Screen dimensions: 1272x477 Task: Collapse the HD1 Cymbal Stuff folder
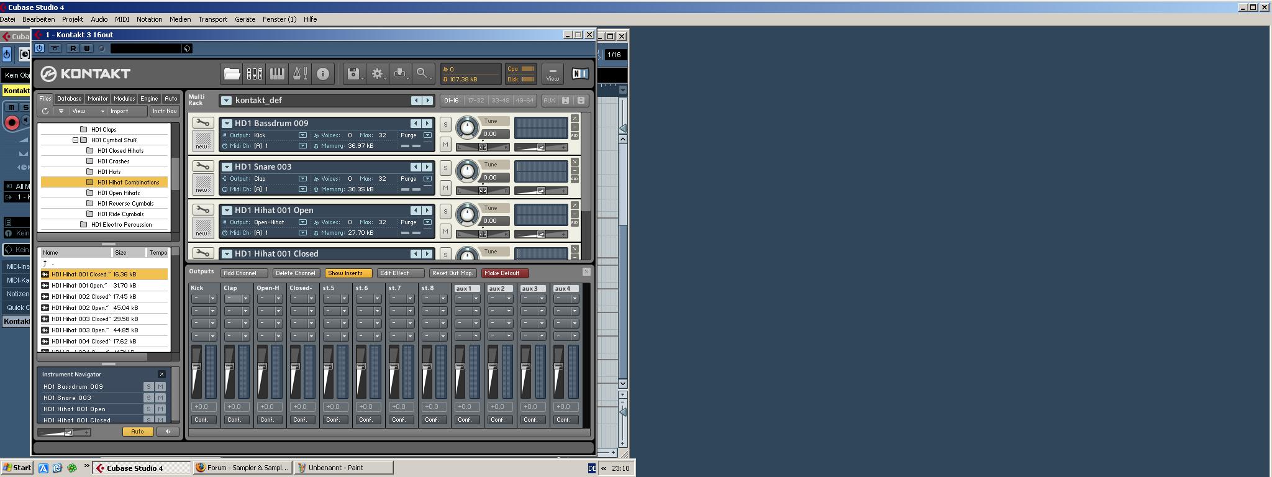pyautogui.click(x=76, y=140)
